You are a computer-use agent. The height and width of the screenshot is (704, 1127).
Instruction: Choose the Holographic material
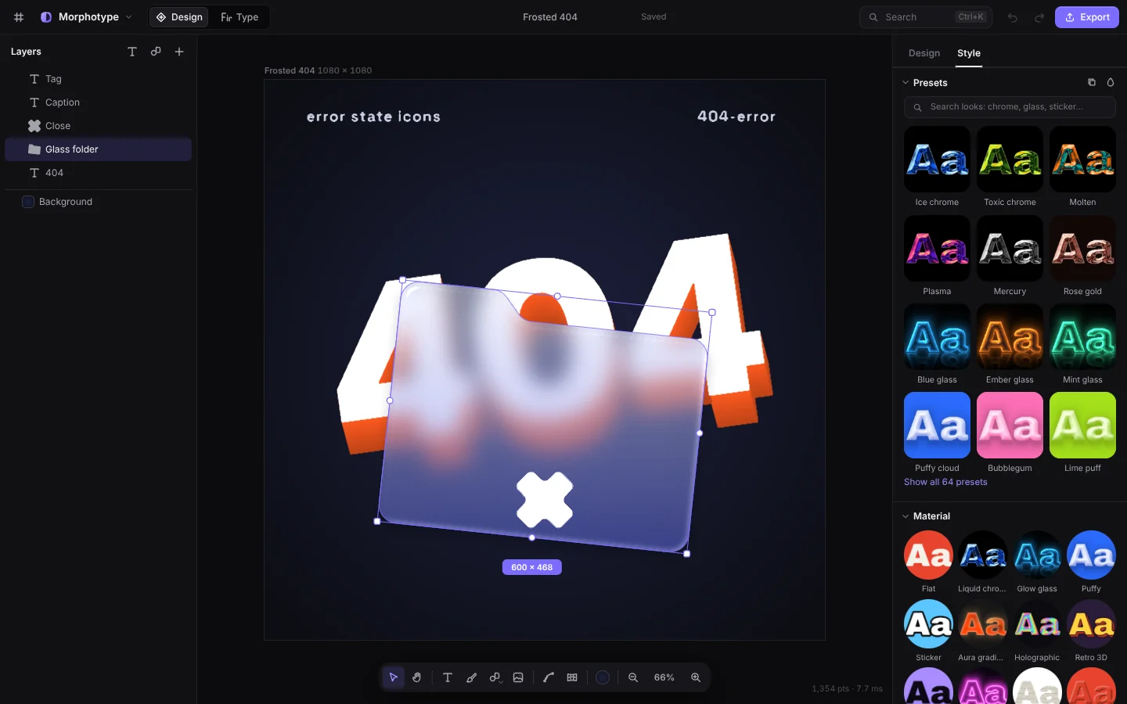tap(1037, 624)
